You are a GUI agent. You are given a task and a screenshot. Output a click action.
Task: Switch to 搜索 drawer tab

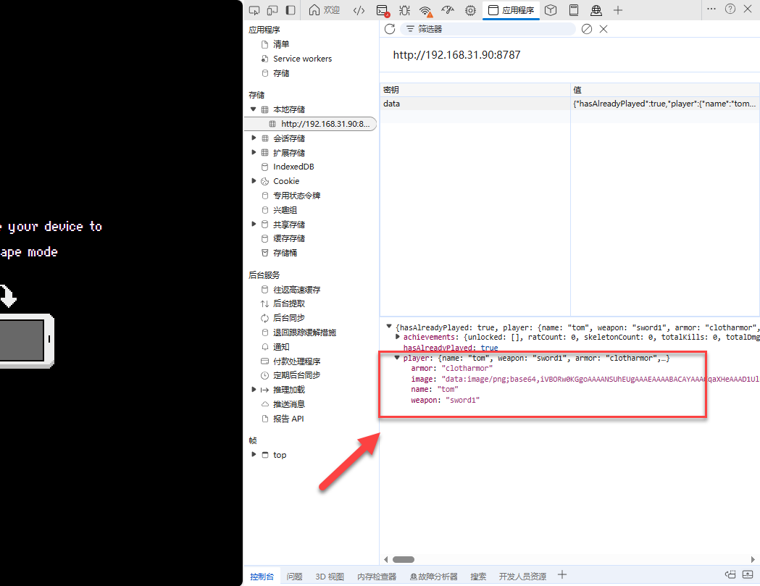[x=478, y=577]
